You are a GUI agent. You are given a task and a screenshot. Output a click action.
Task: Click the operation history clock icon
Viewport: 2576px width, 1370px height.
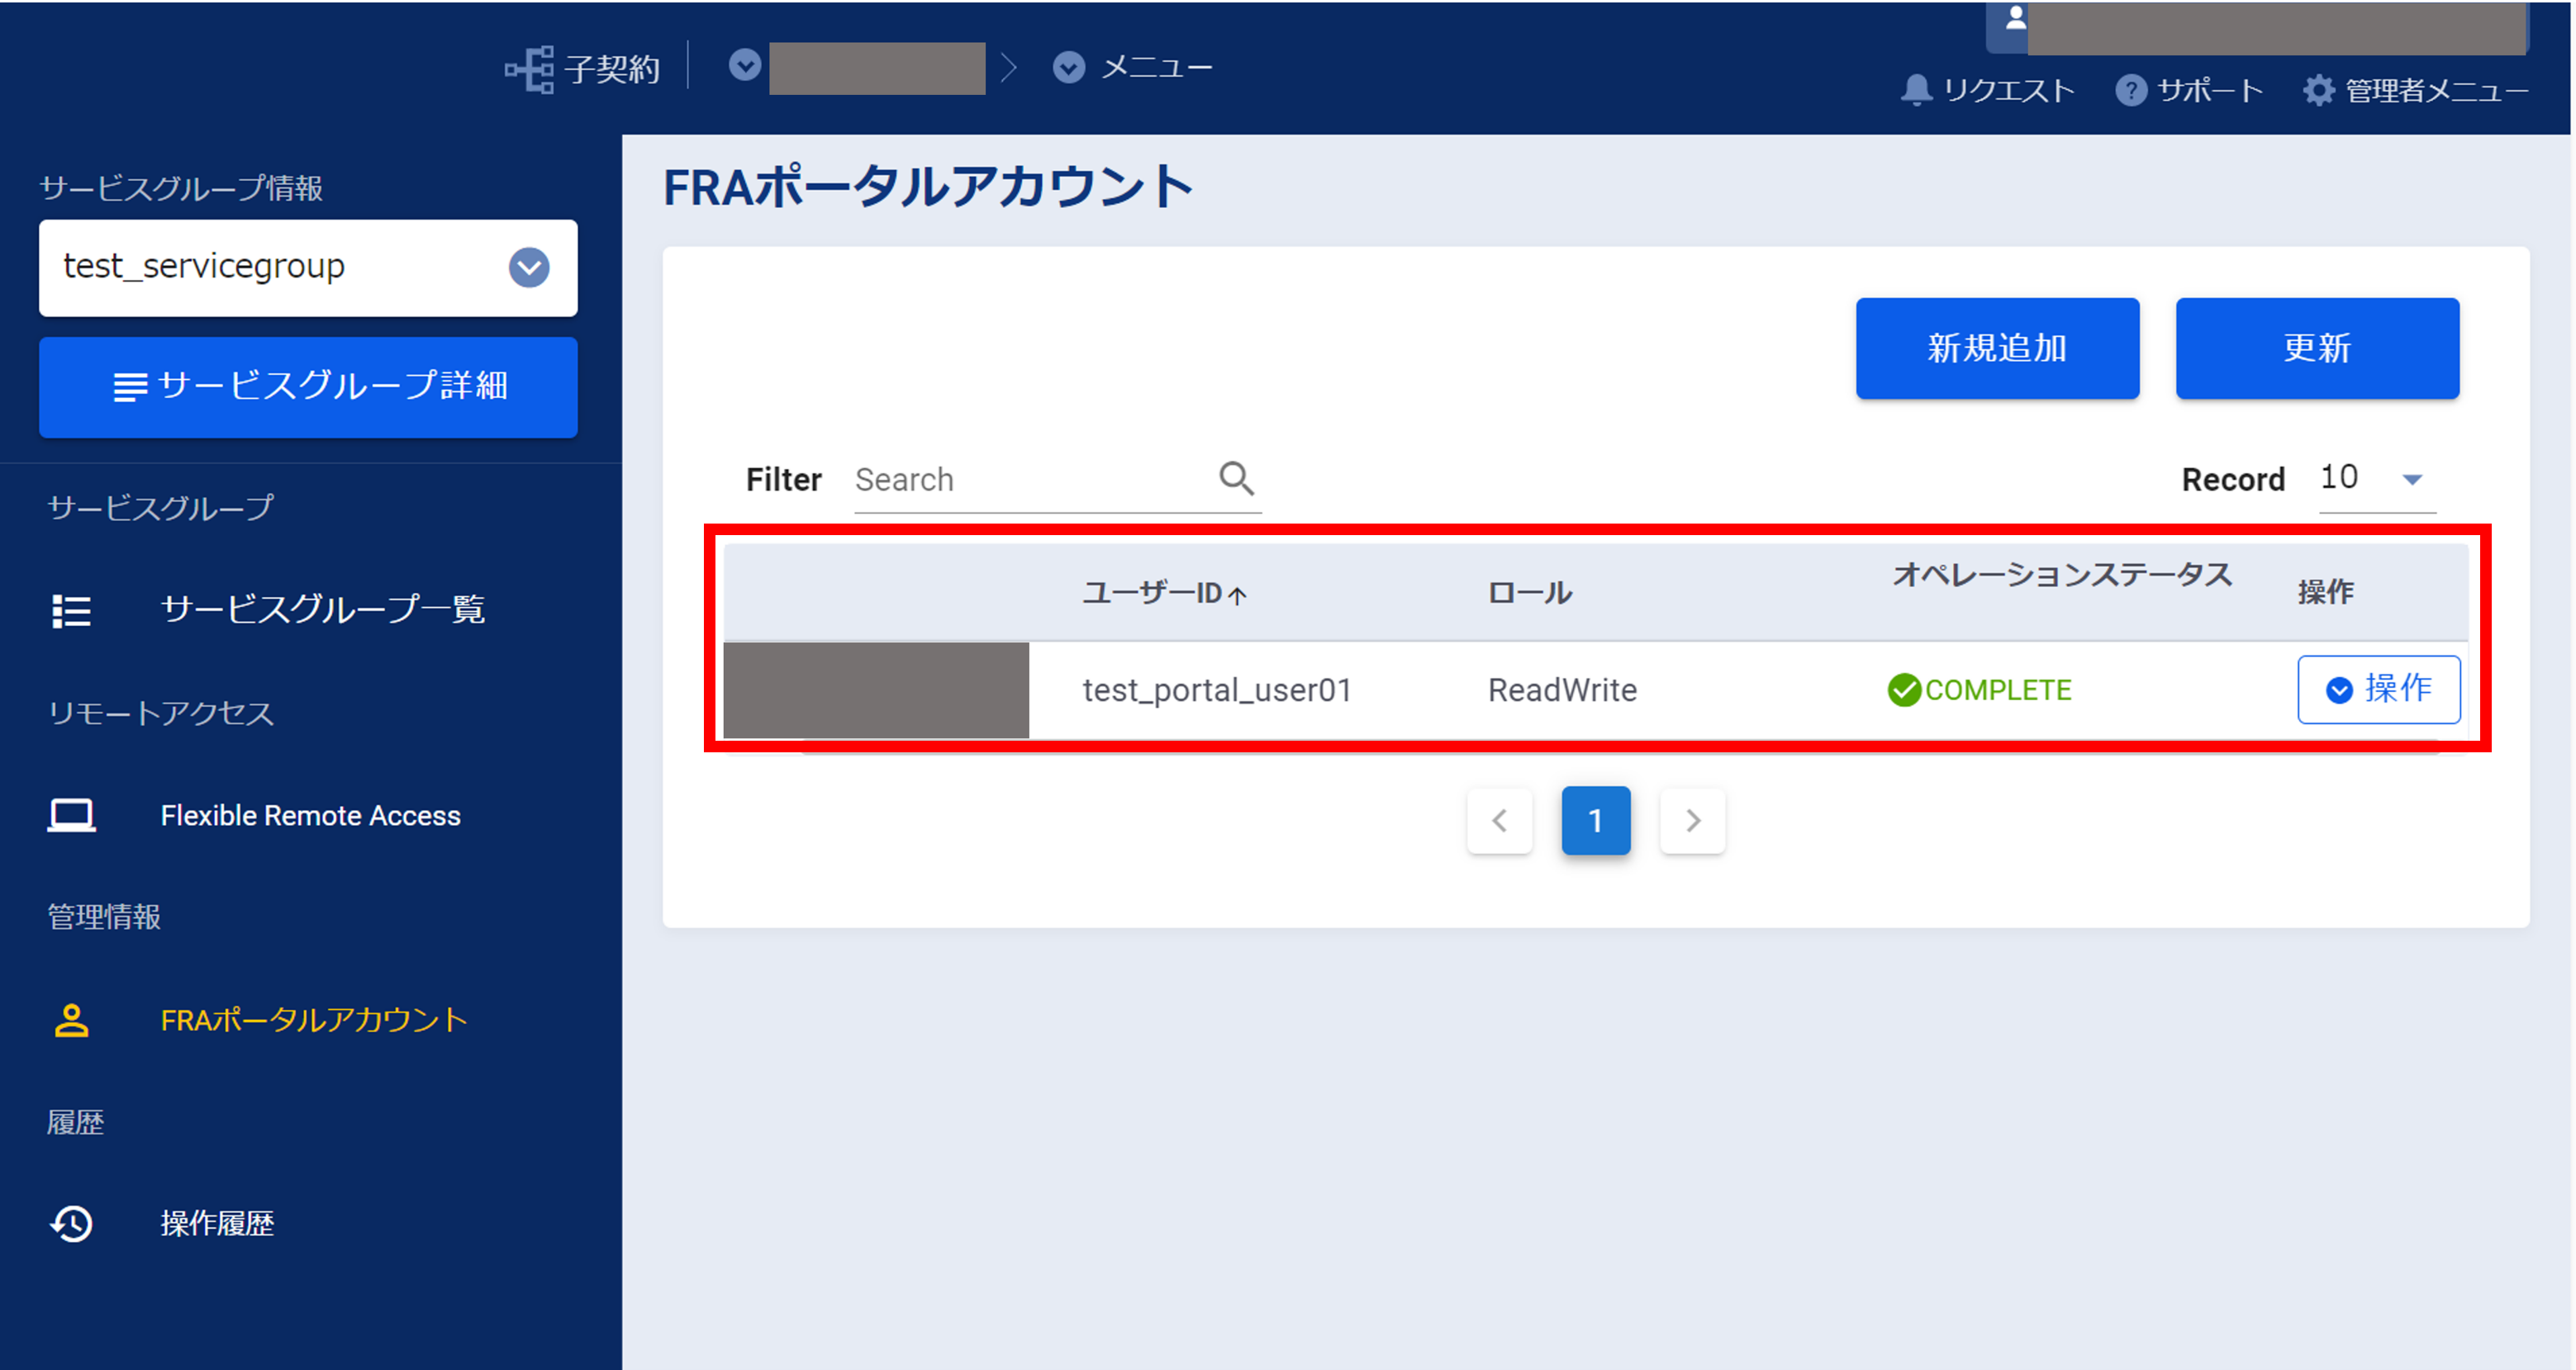tap(71, 1223)
